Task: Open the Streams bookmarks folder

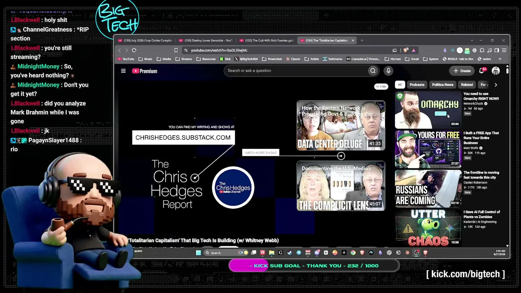Action: pos(184,59)
